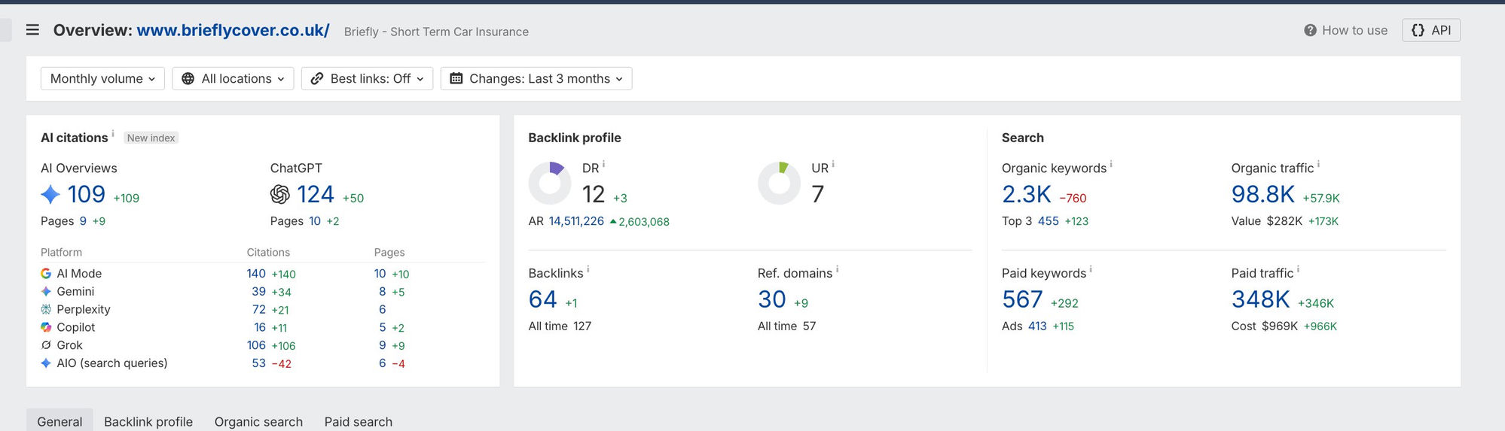Click the info icon beside Ref. domains

[x=837, y=269]
